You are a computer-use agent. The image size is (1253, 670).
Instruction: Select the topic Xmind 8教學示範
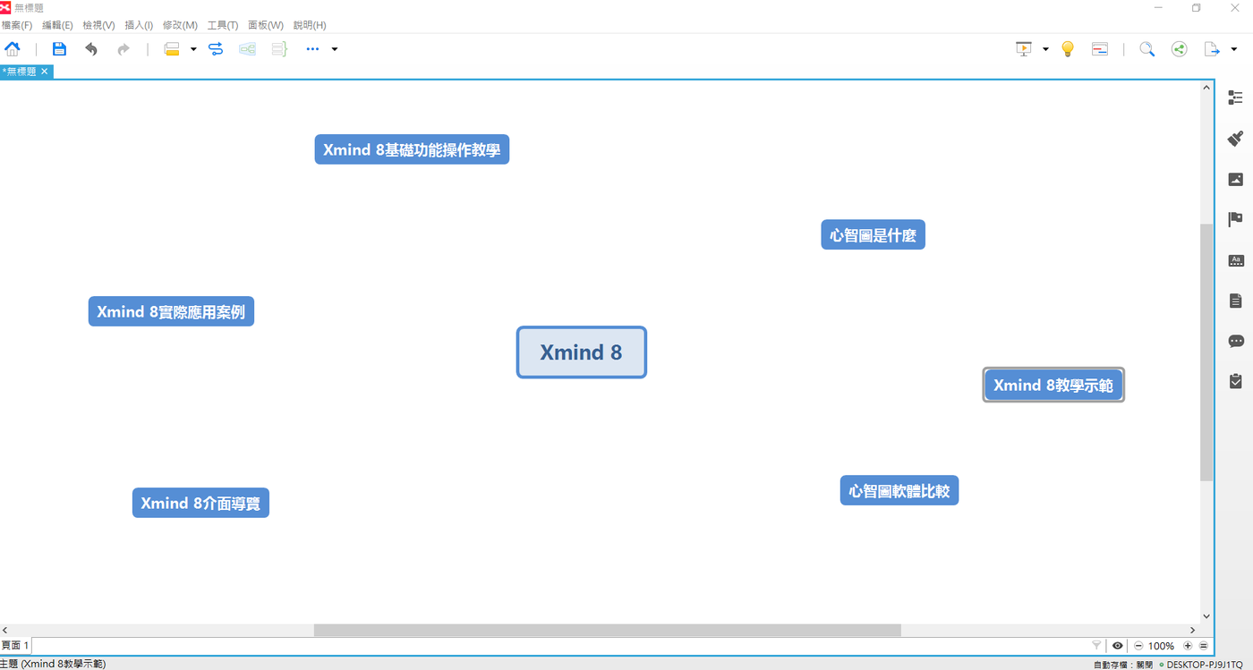click(1053, 386)
